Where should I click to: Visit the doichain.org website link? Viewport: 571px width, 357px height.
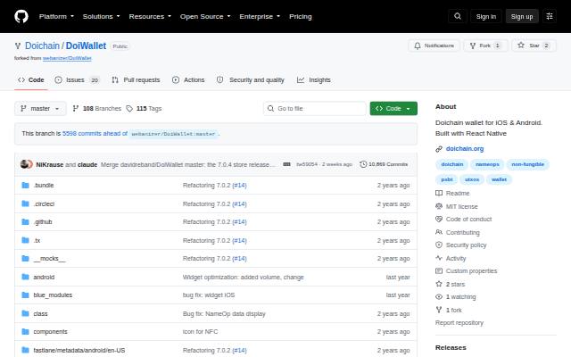tap(465, 149)
